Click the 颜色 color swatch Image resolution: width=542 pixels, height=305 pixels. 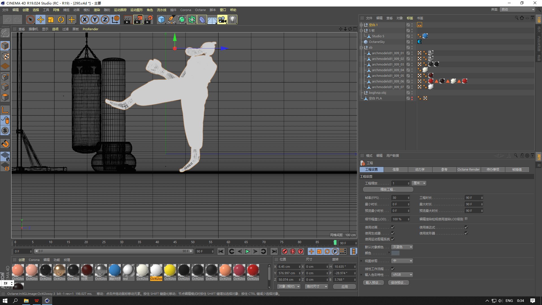pyautogui.click(x=395, y=253)
